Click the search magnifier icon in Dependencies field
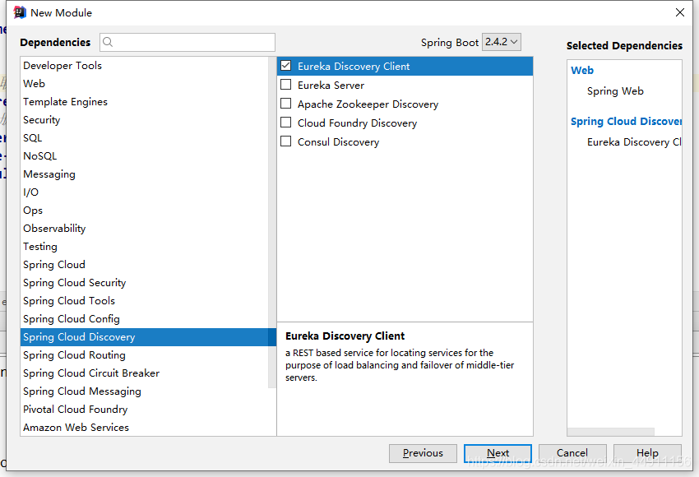This screenshot has height=477, width=699. tap(108, 42)
